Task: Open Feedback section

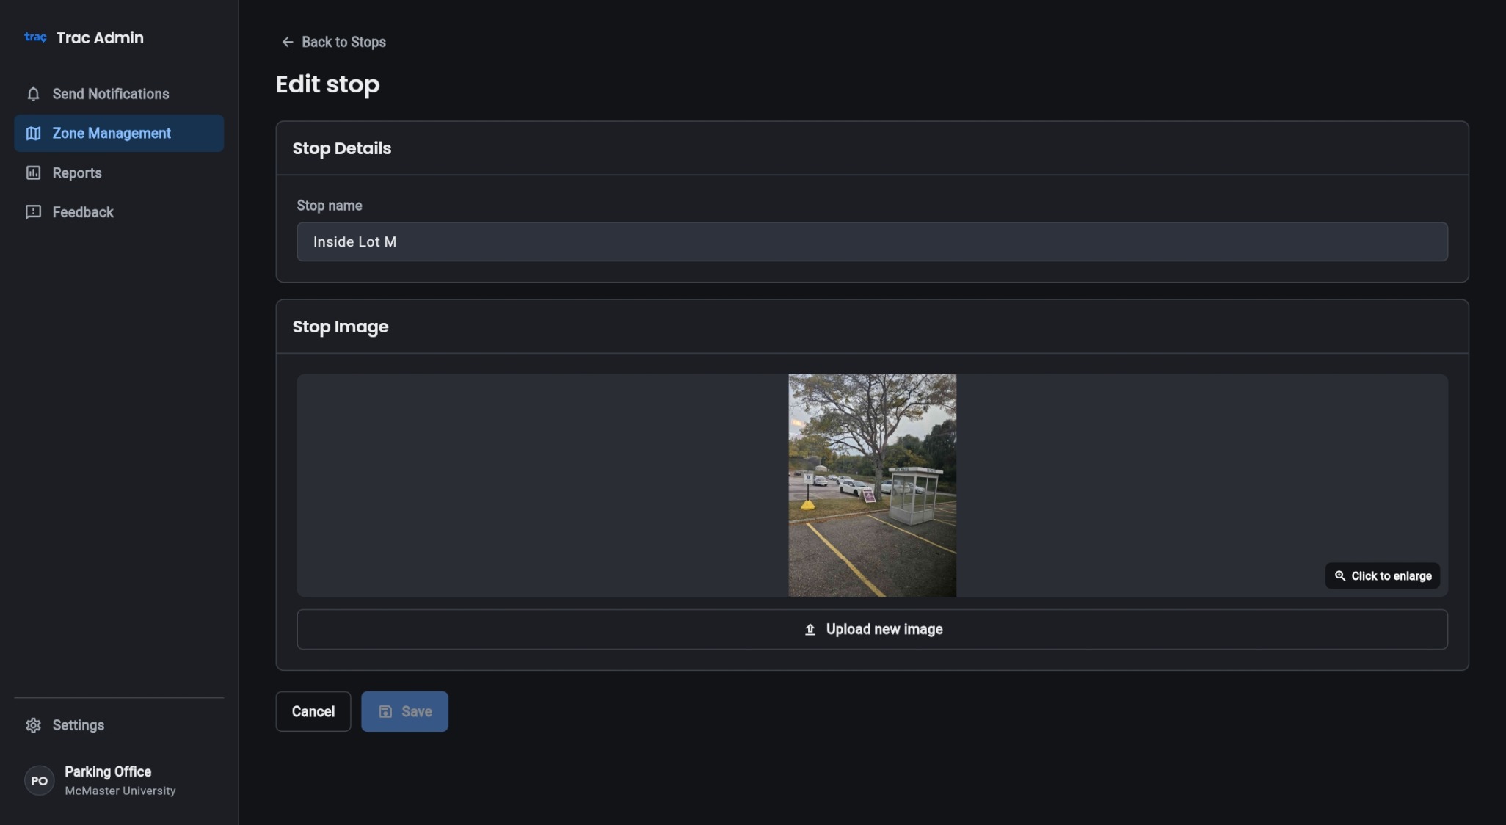Action: (119, 212)
